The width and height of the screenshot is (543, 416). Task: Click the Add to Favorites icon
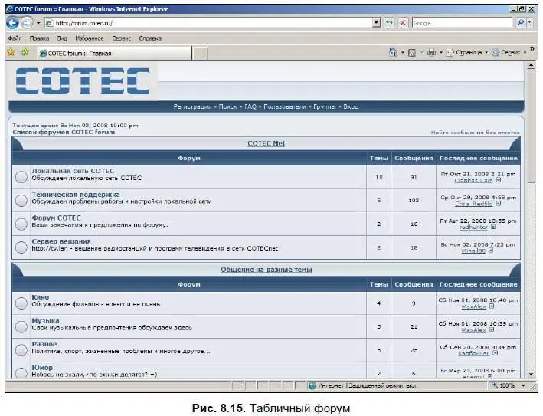click(25, 53)
